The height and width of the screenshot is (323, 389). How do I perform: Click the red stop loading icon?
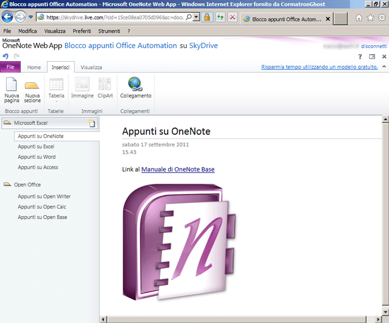232,17
